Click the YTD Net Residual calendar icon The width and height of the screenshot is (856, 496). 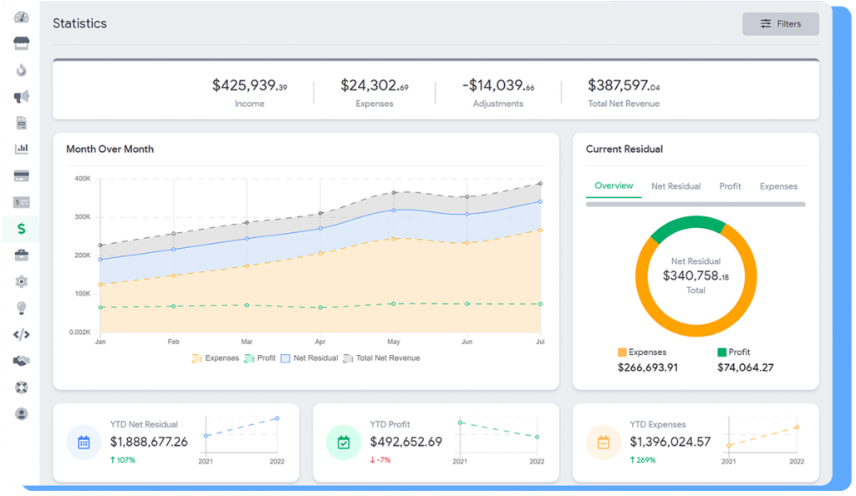(x=84, y=443)
